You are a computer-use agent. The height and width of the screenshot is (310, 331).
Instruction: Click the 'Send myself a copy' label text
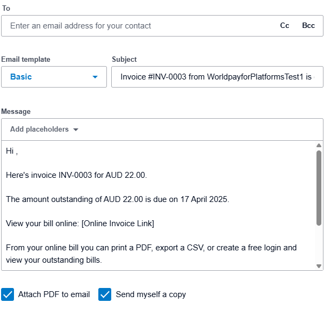click(150, 294)
